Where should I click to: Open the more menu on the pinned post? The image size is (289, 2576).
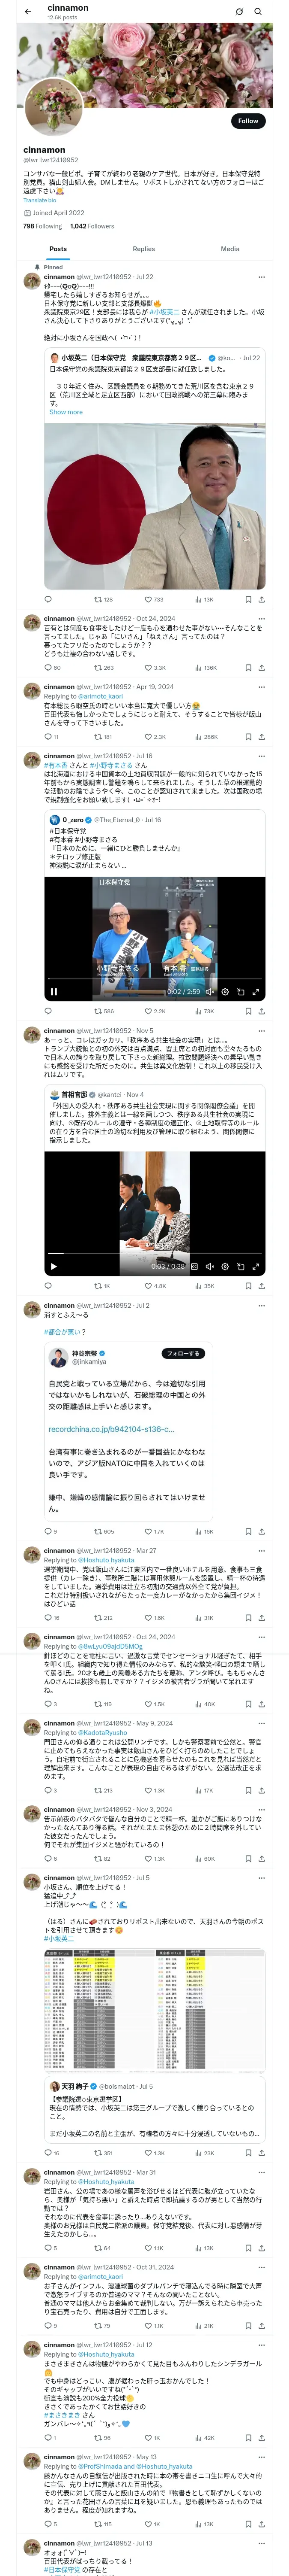(261, 277)
